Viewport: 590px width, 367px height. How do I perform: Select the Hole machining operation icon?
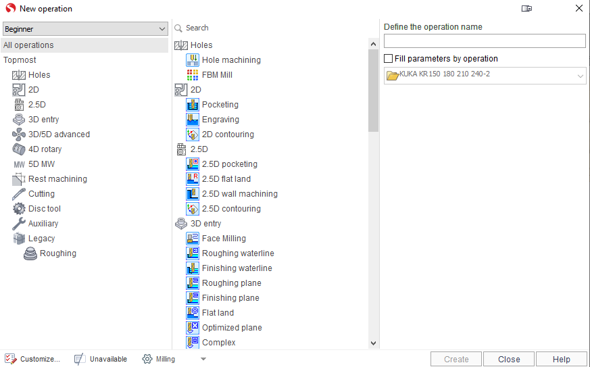193,60
